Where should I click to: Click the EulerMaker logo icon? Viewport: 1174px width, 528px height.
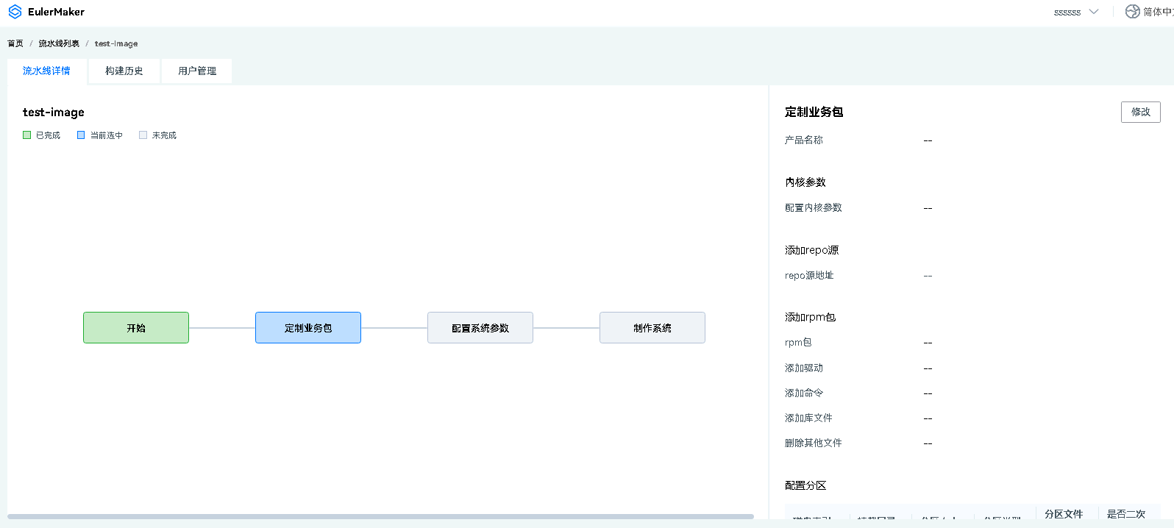[x=15, y=12]
